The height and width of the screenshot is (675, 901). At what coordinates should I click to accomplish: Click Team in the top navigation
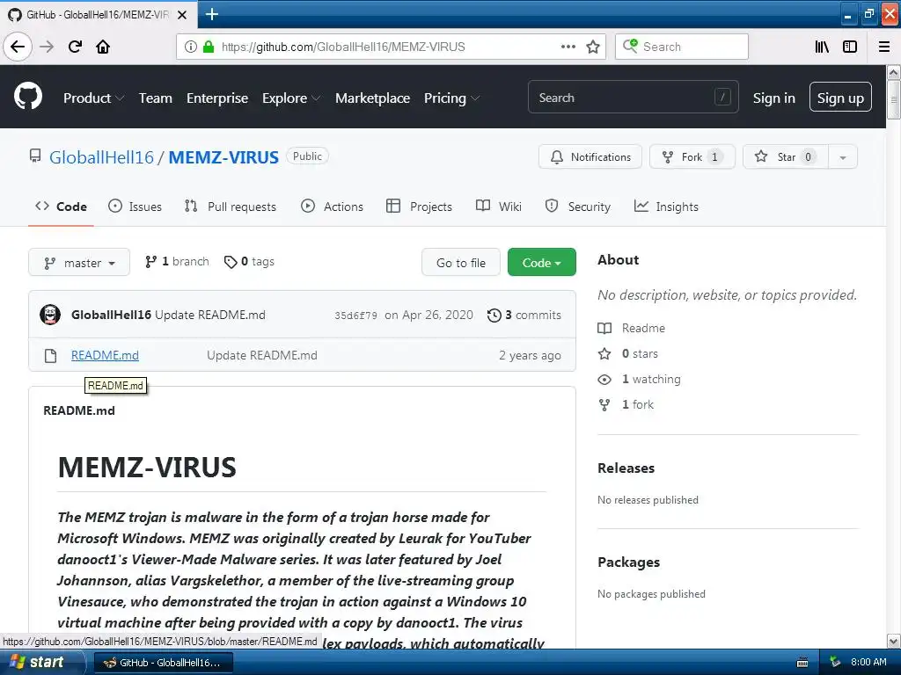click(x=155, y=98)
